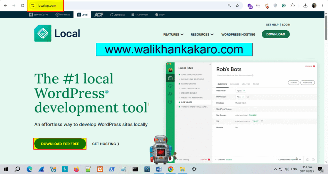Click the page scrollbar up arrow
This screenshot has height=174, width=328.
(x=326, y=13)
